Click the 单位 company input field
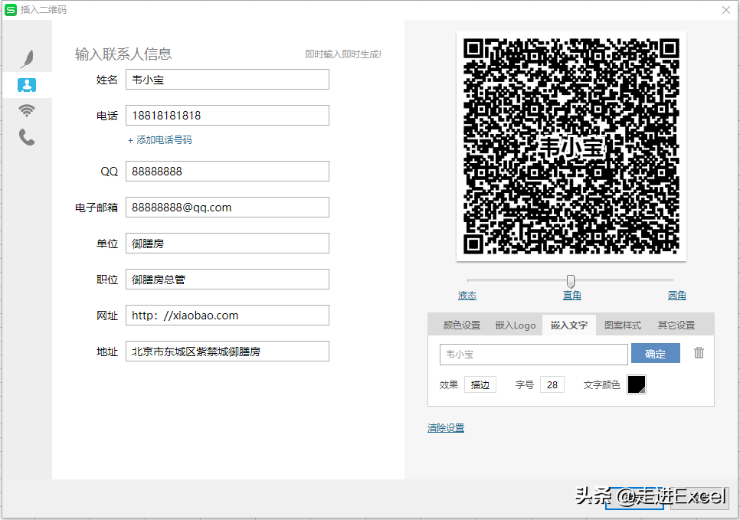 228,243
